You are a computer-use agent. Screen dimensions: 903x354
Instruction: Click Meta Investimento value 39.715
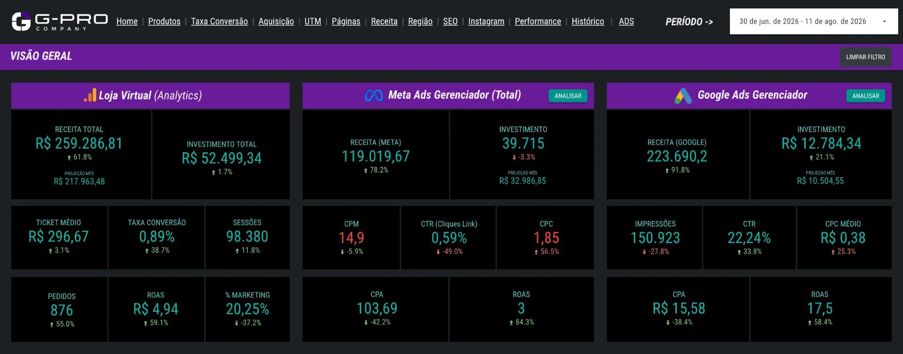click(x=523, y=143)
